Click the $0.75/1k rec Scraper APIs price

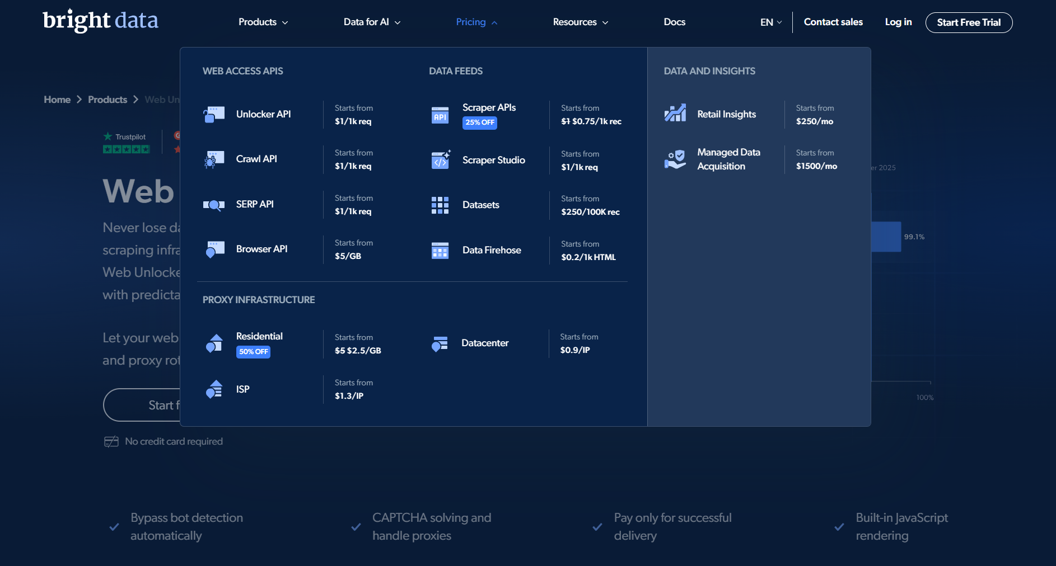click(x=597, y=121)
